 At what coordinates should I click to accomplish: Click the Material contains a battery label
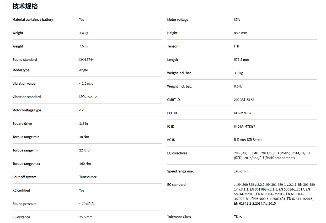[33, 20]
